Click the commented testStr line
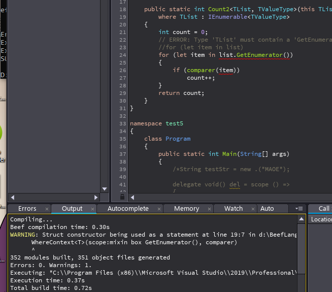 pos(231,170)
